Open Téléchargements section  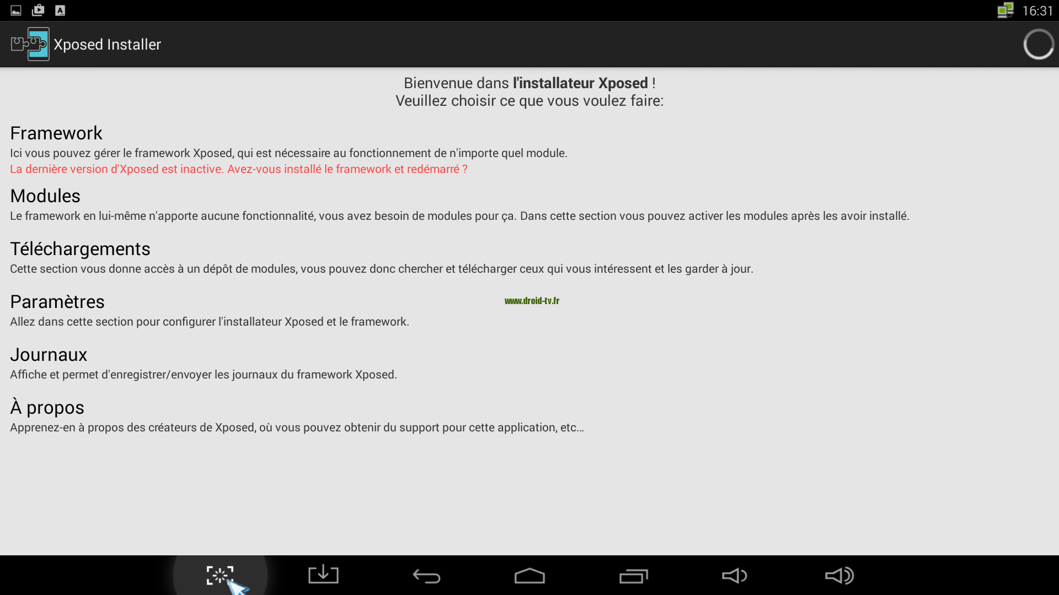(x=80, y=248)
